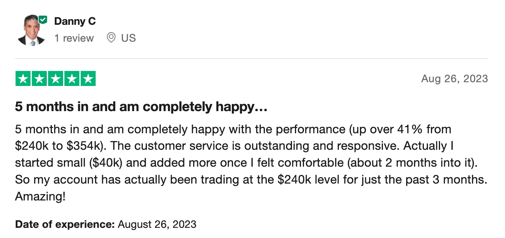This screenshot has width=505, height=238.
Task: Click the "Date of experience:" label
Action: [x=65, y=224]
